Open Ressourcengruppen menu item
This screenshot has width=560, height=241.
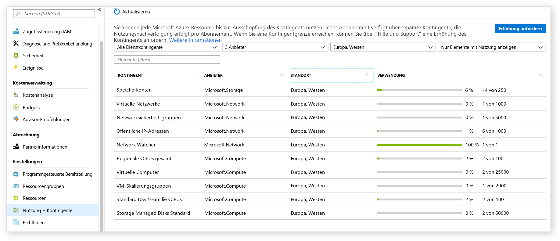click(43, 186)
